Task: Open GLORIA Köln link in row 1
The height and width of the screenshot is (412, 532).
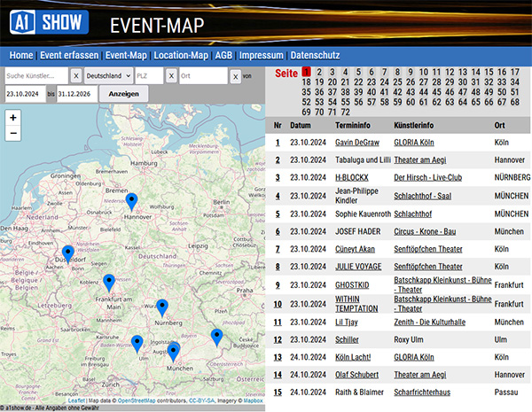Action: 413,143
